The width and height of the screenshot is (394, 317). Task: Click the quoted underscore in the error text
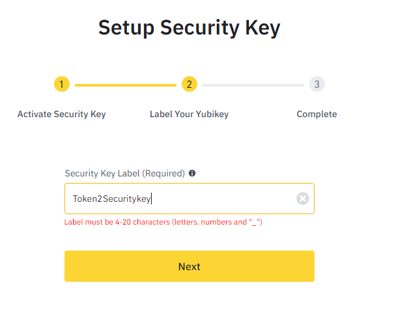254,222
